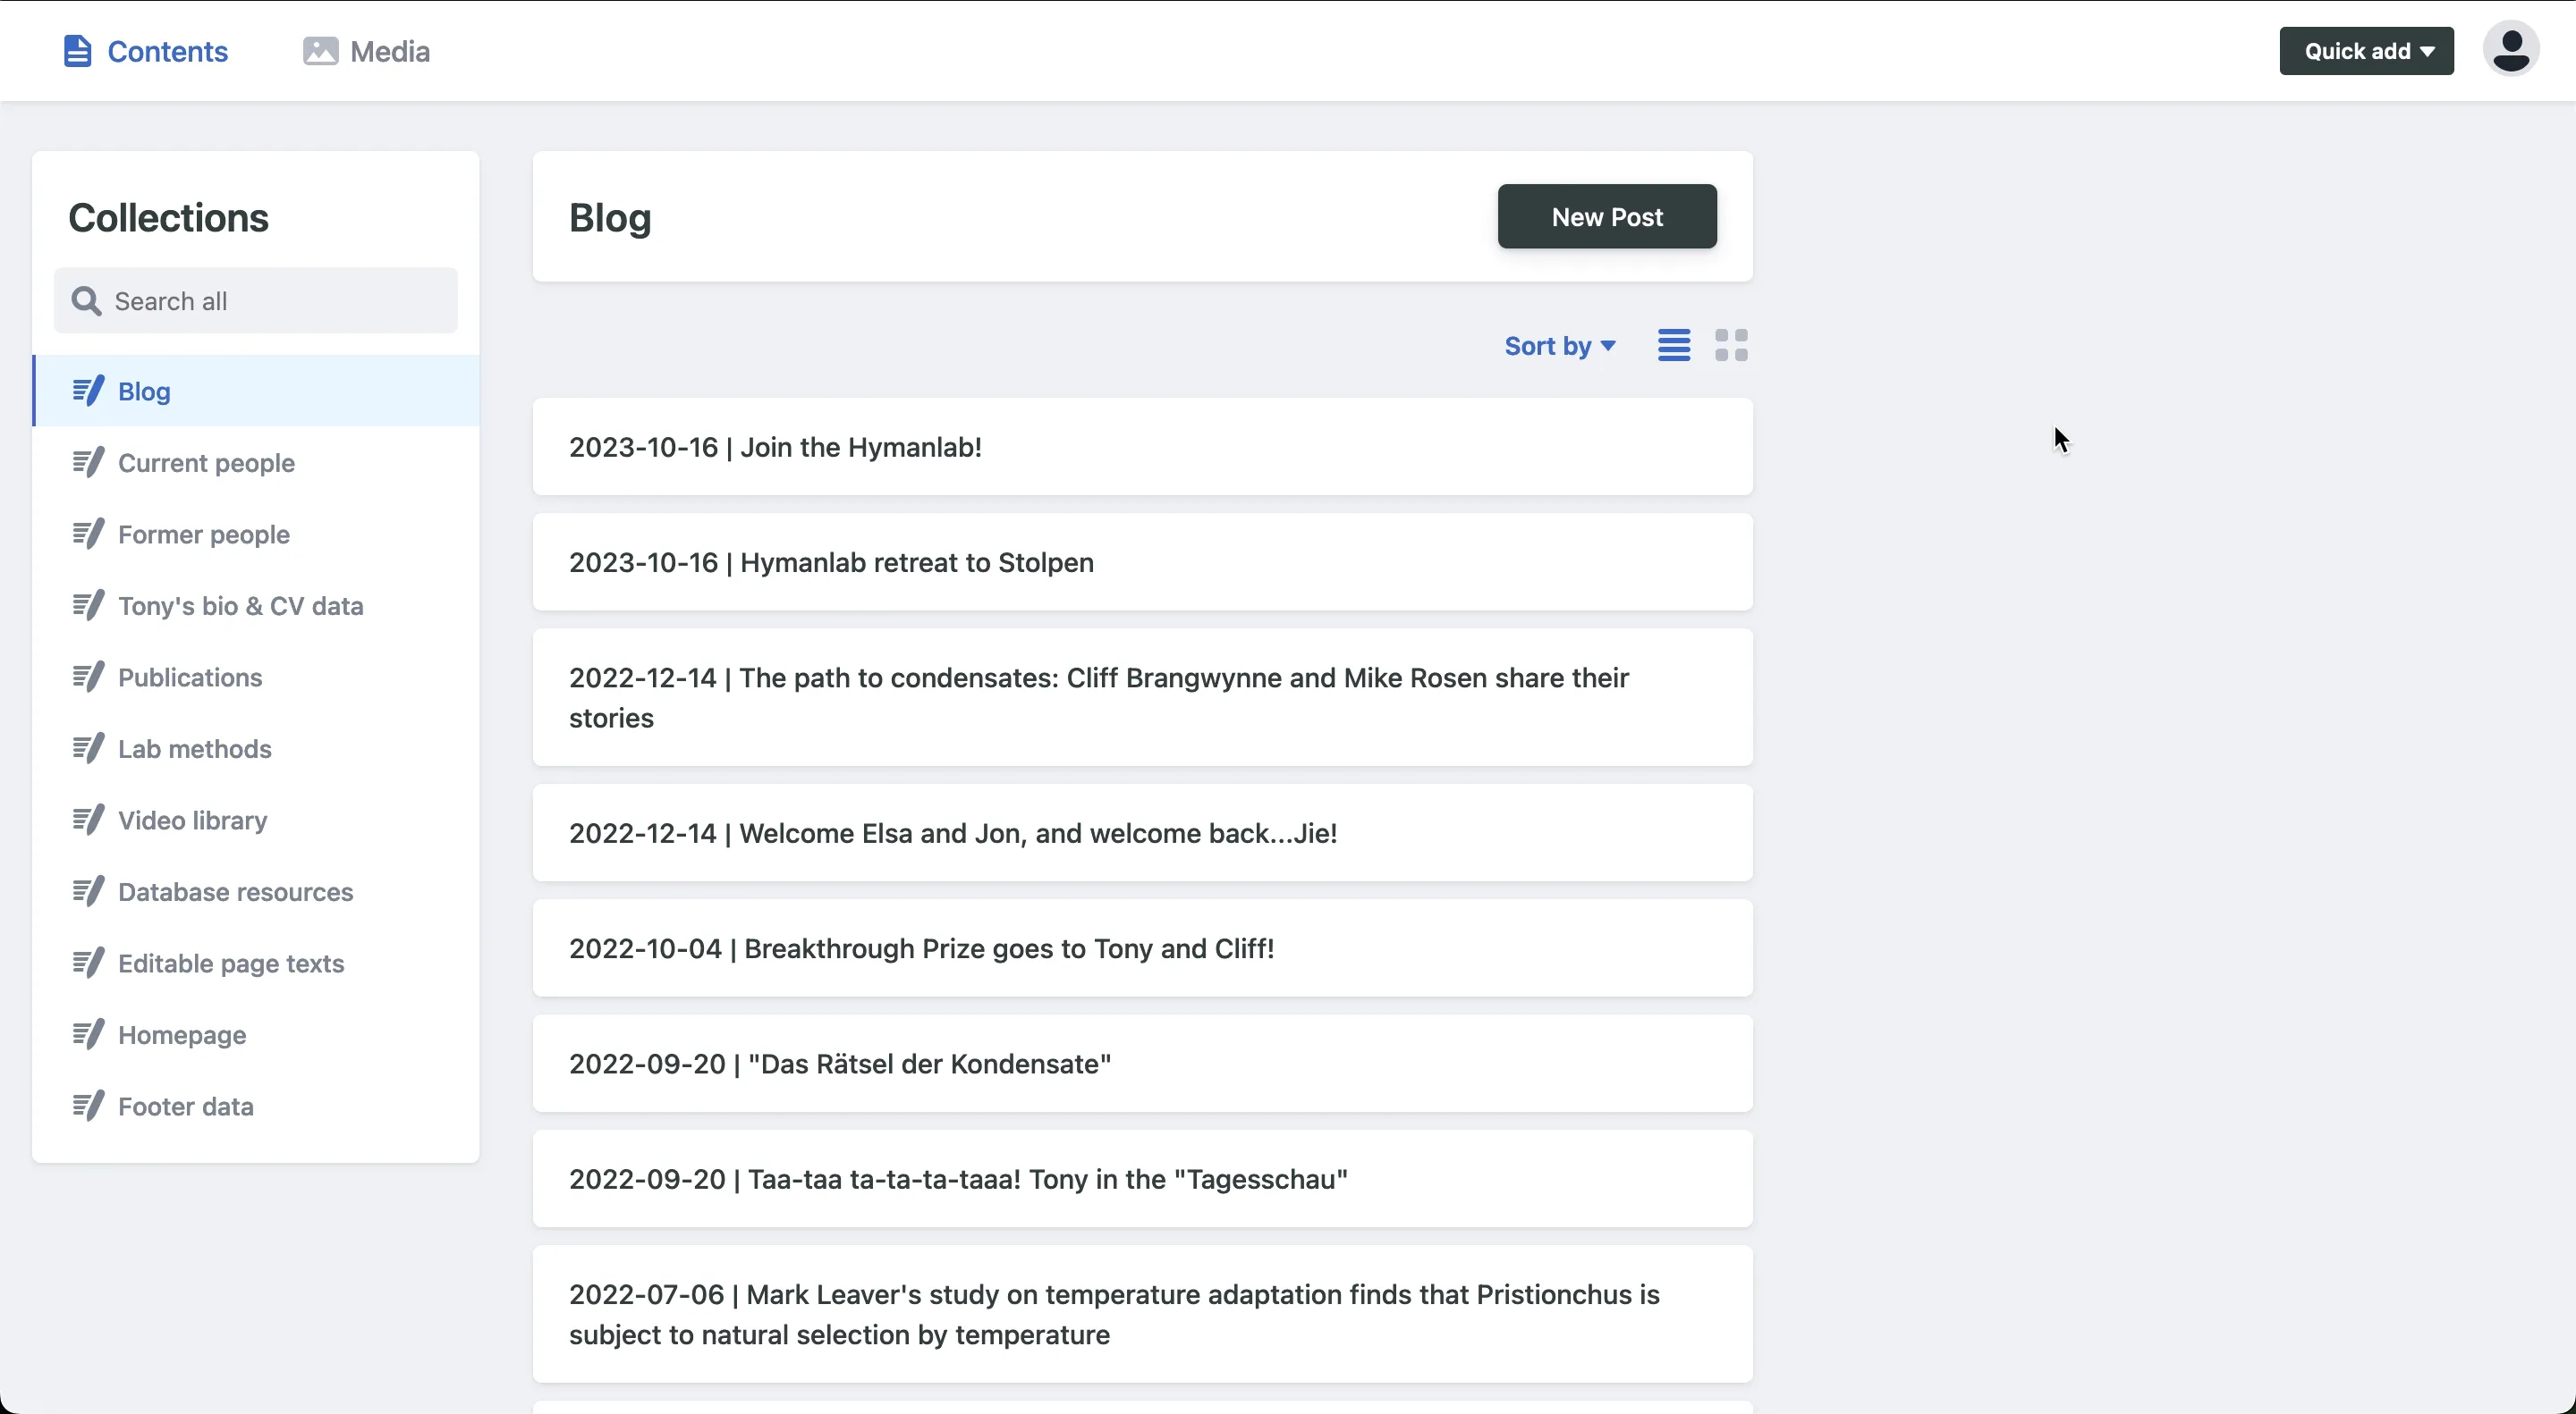The height and width of the screenshot is (1414, 2576).
Task: Click the user profile icon top right
Action: (2510, 49)
